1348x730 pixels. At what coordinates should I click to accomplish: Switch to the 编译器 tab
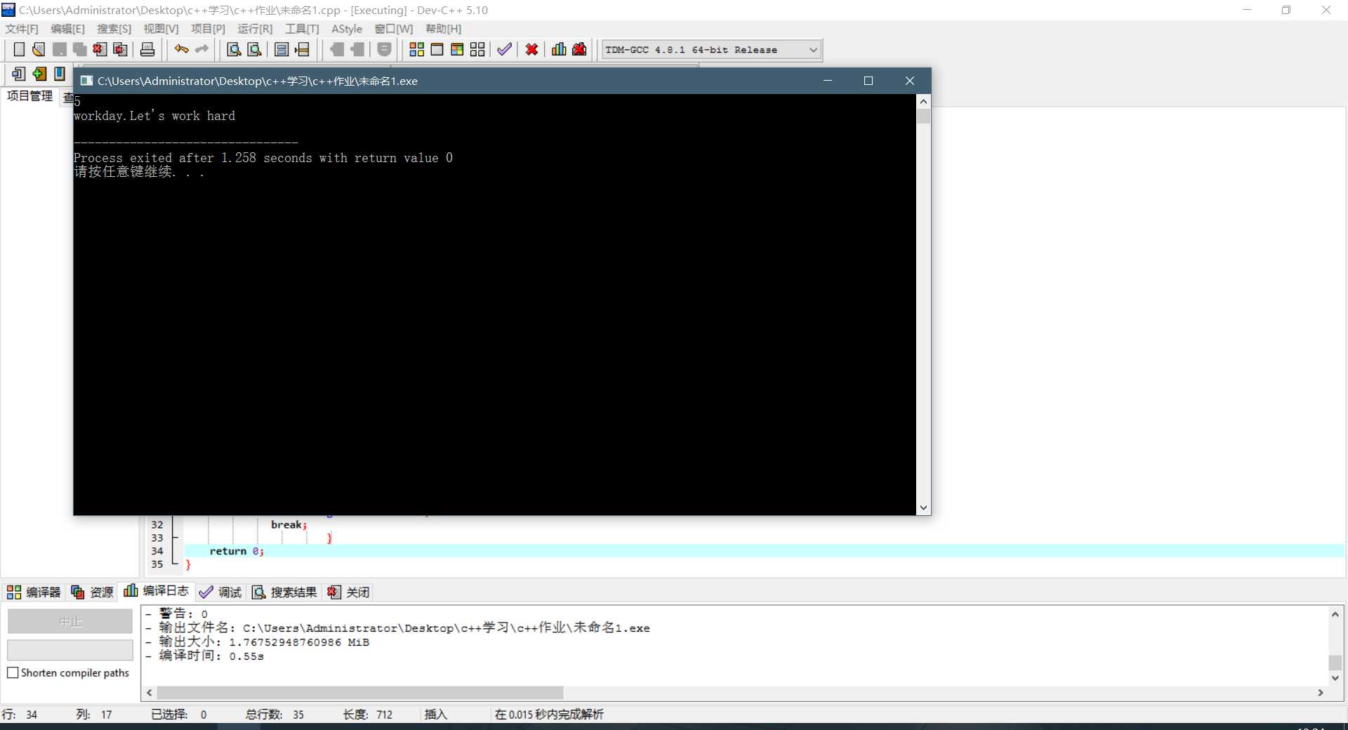[34, 592]
